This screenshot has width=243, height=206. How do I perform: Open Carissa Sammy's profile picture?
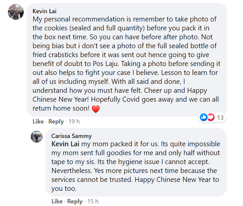click(x=37, y=137)
